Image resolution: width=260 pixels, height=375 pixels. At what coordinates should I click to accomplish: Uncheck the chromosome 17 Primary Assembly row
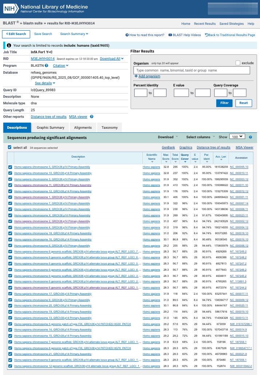pyautogui.click(x=10, y=294)
